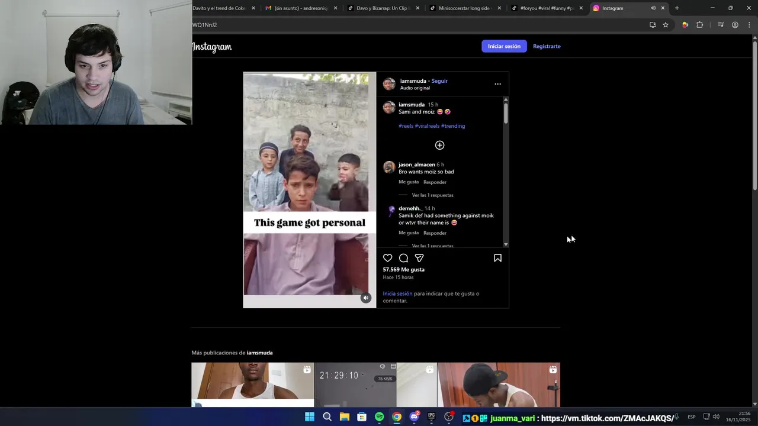Open the 57.569 Me gusta likes count

(403, 269)
